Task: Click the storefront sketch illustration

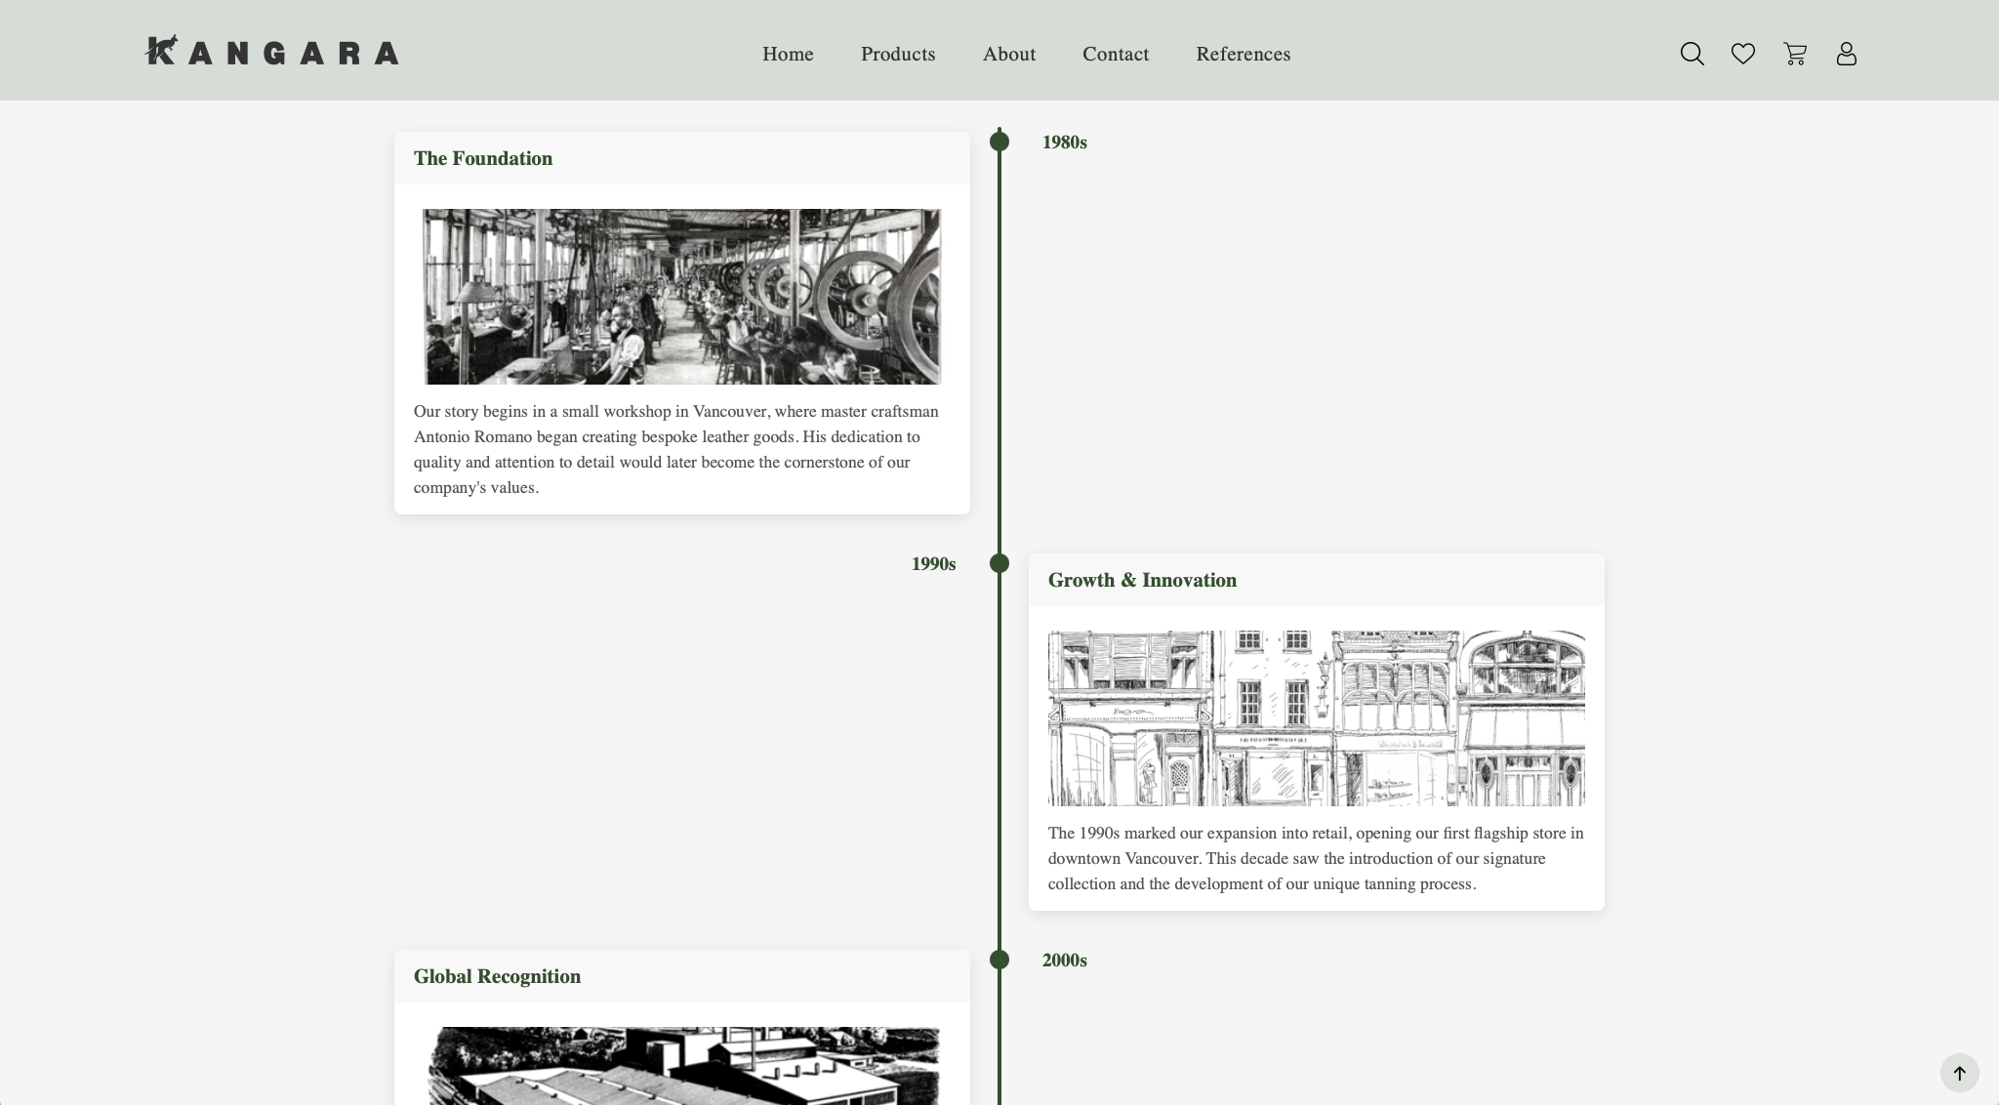Action: 1317,718
